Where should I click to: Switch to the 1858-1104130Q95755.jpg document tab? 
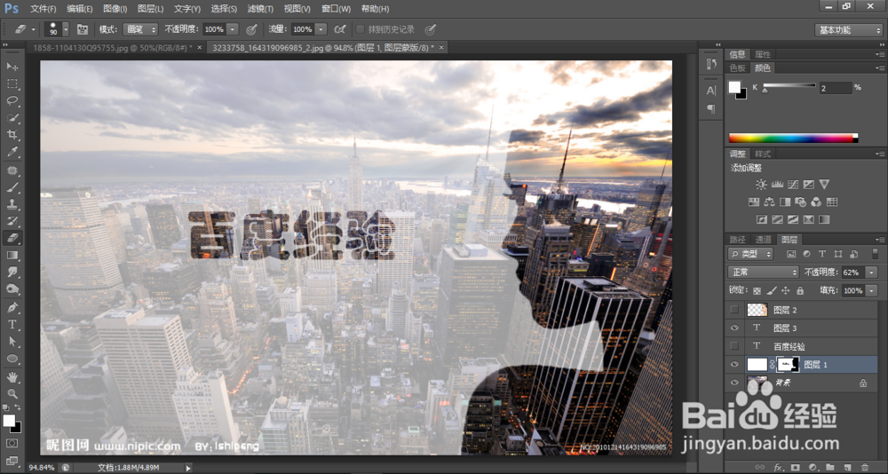[x=112, y=48]
